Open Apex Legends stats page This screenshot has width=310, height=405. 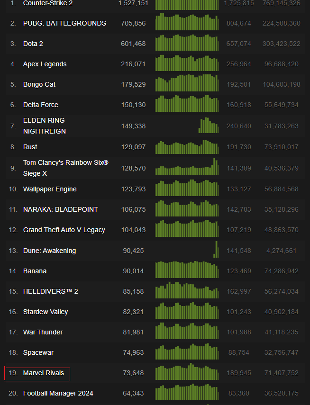click(x=45, y=64)
